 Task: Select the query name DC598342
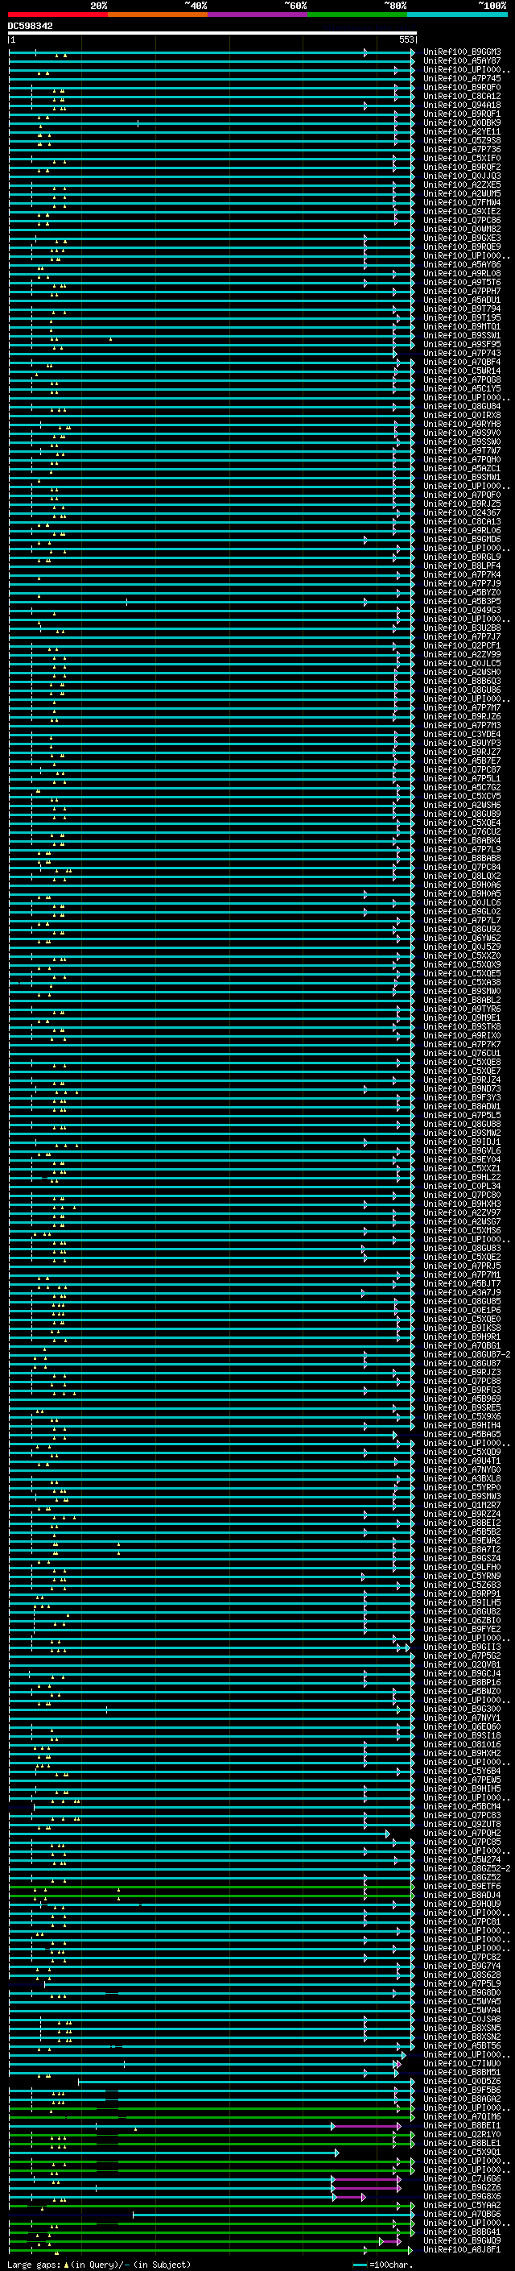pos(30,26)
